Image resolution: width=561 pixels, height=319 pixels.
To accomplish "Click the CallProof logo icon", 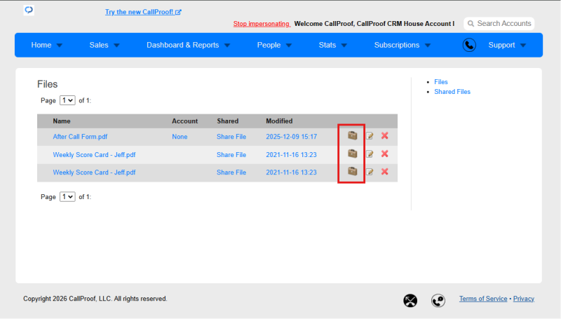I will (x=29, y=10).
